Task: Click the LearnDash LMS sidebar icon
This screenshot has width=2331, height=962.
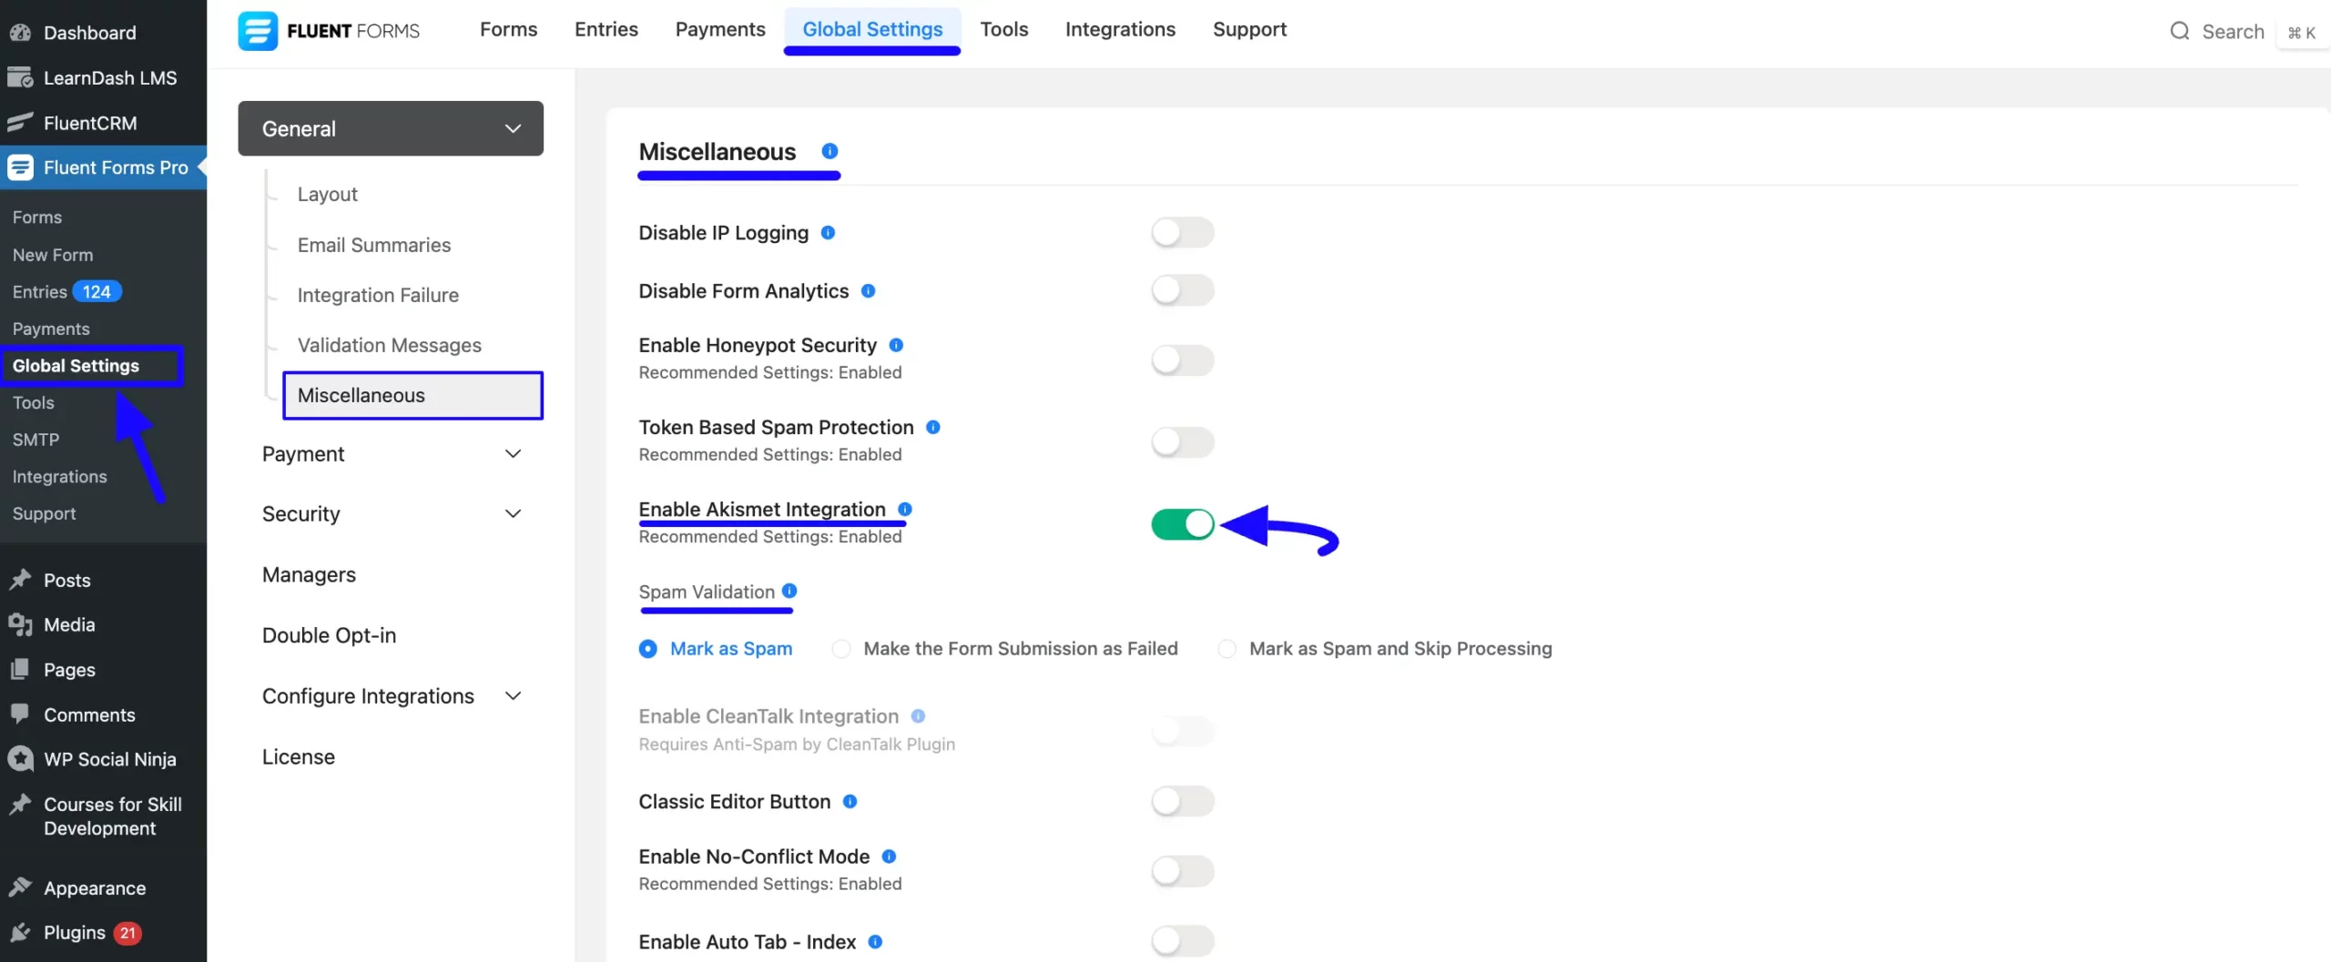Action: click(20, 78)
